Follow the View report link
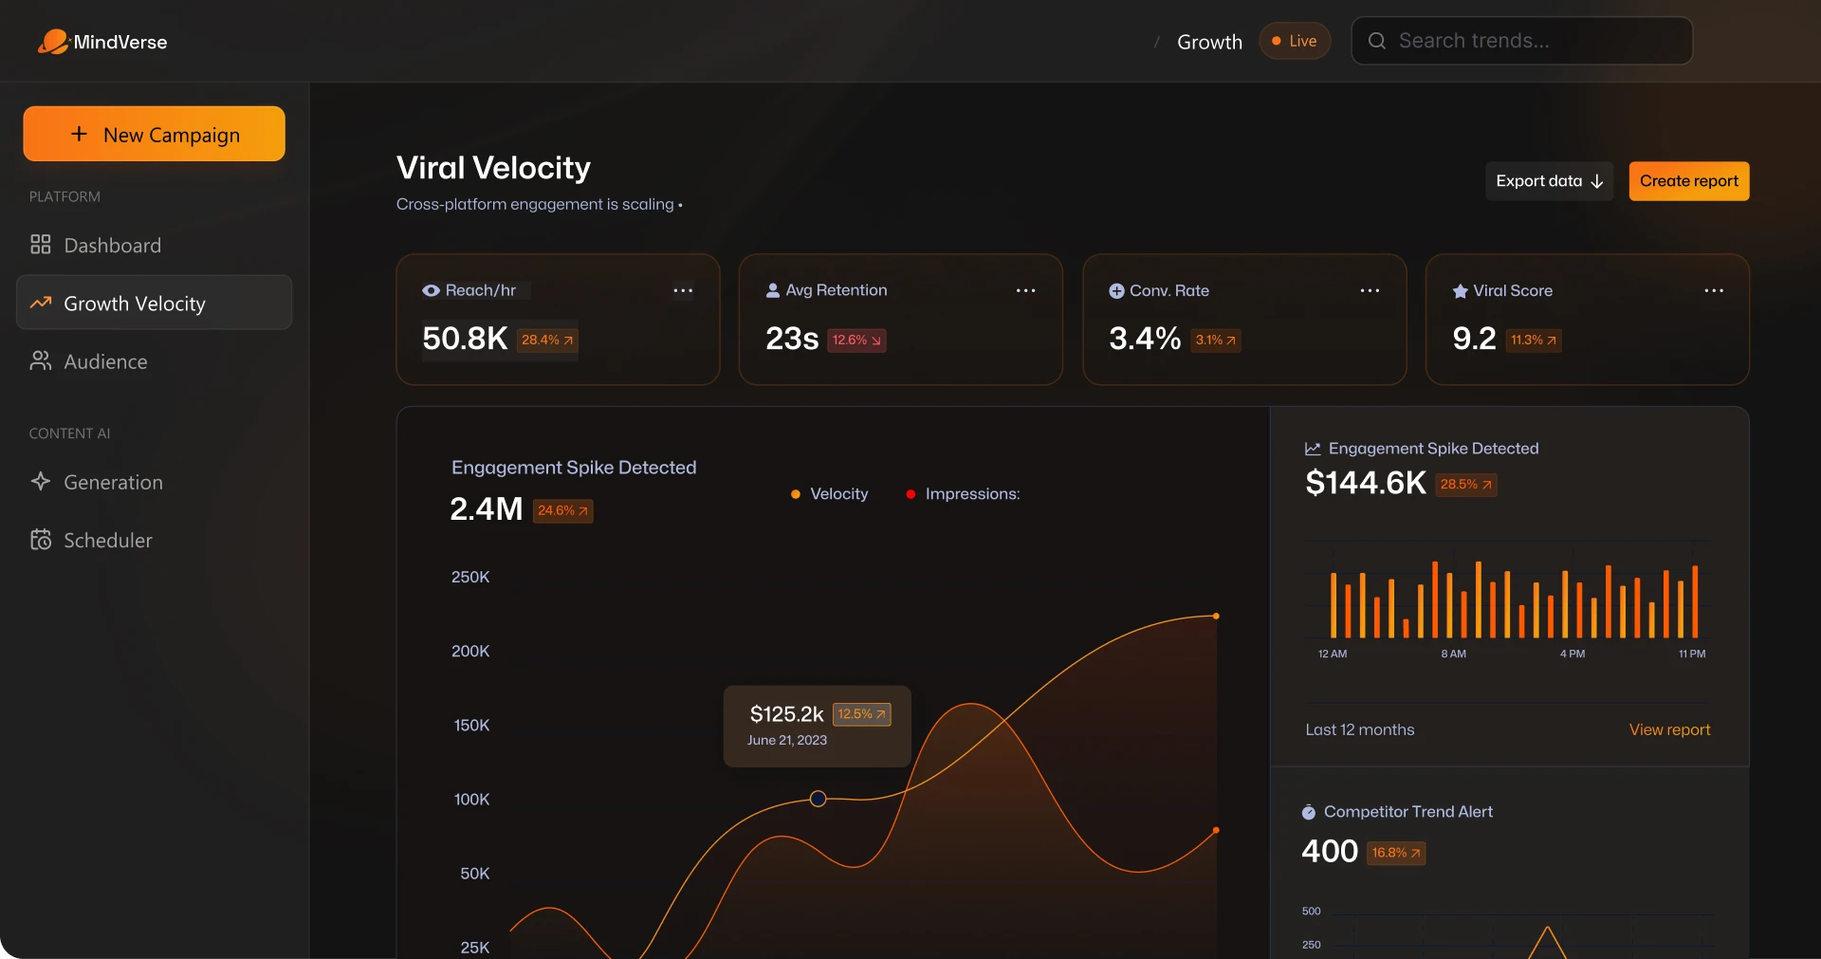The image size is (1821, 959). click(x=1669, y=729)
